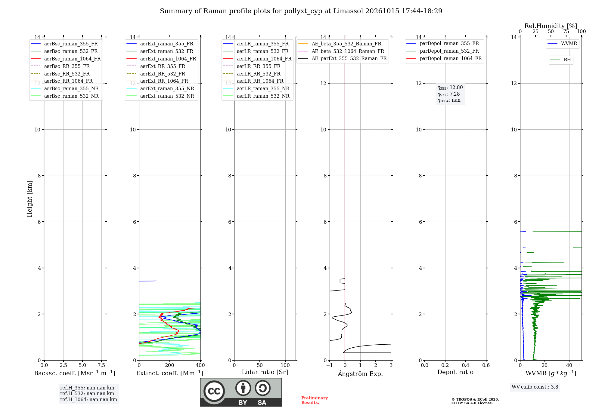602x409 pixels.
Task: Select legend entry aerExt_raman_355_NR
Action: 160,89
